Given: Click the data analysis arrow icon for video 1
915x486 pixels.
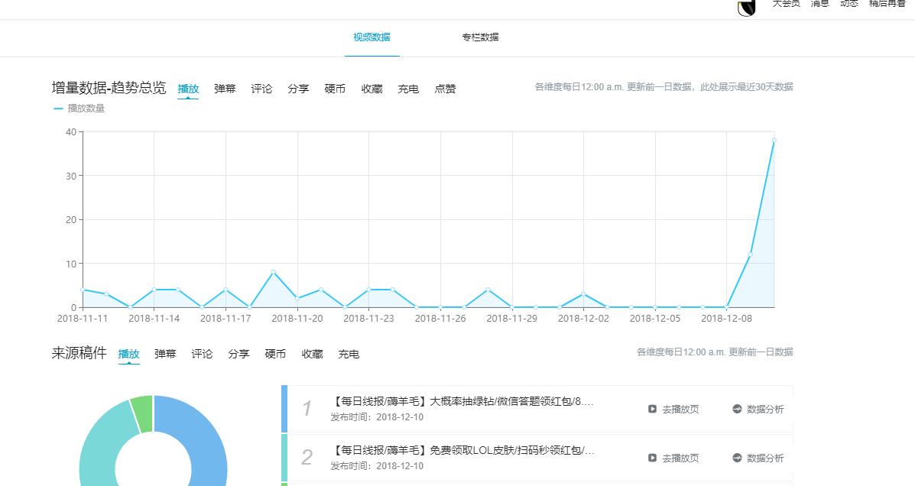Looking at the screenshot, I should 737,409.
